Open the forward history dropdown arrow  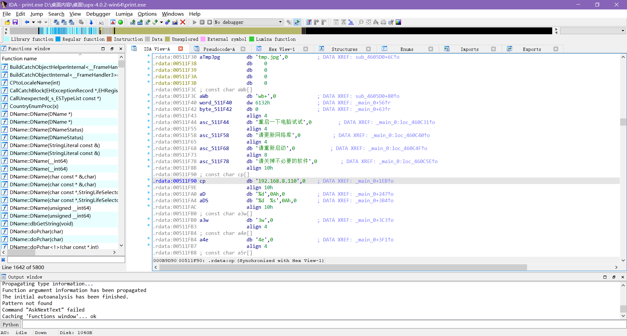pyautogui.click(x=46, y=22)
